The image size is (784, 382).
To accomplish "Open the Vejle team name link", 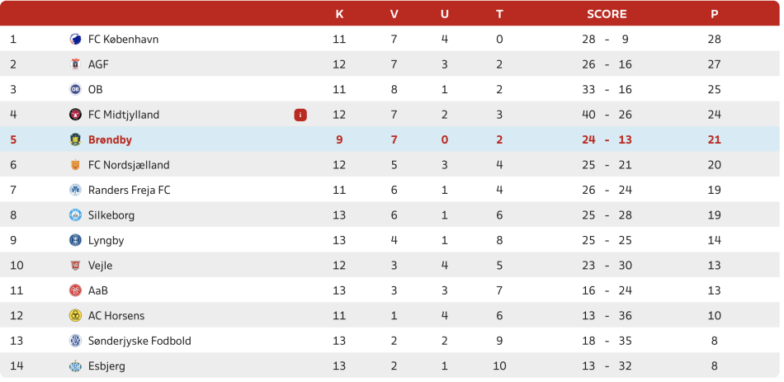I will pos(100,266).
